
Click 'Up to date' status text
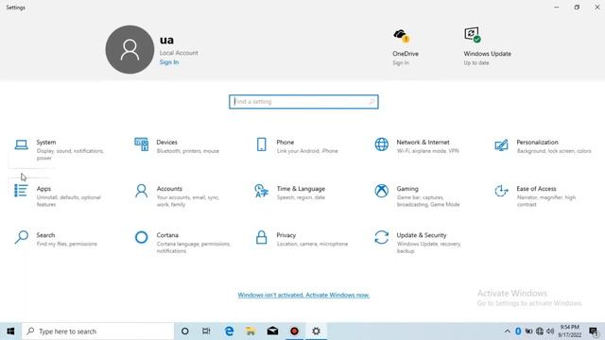coord(476,63)
